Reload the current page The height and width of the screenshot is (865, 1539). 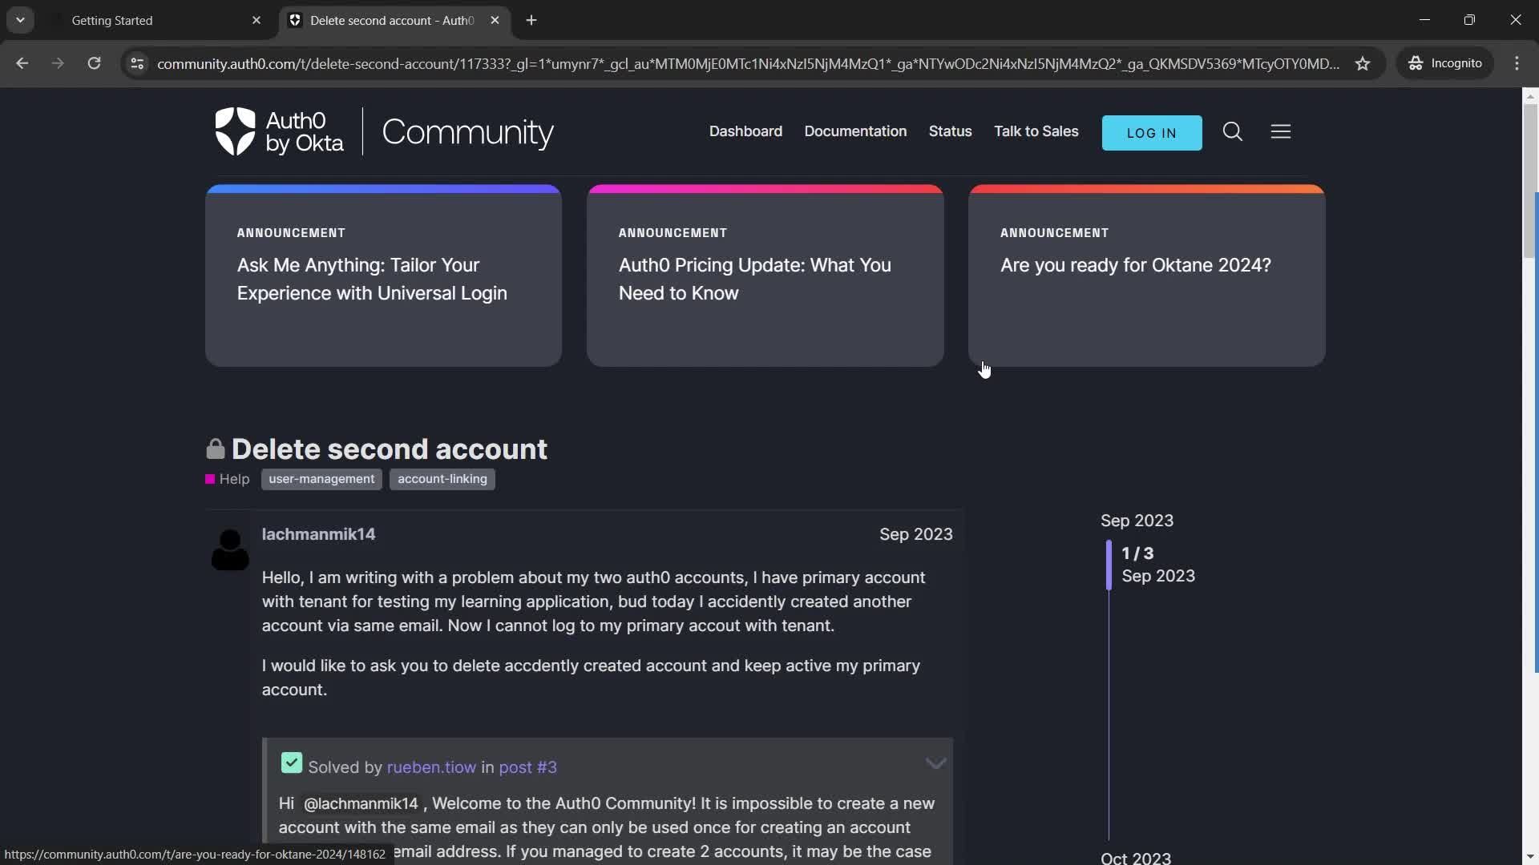[x=94, y=63]
